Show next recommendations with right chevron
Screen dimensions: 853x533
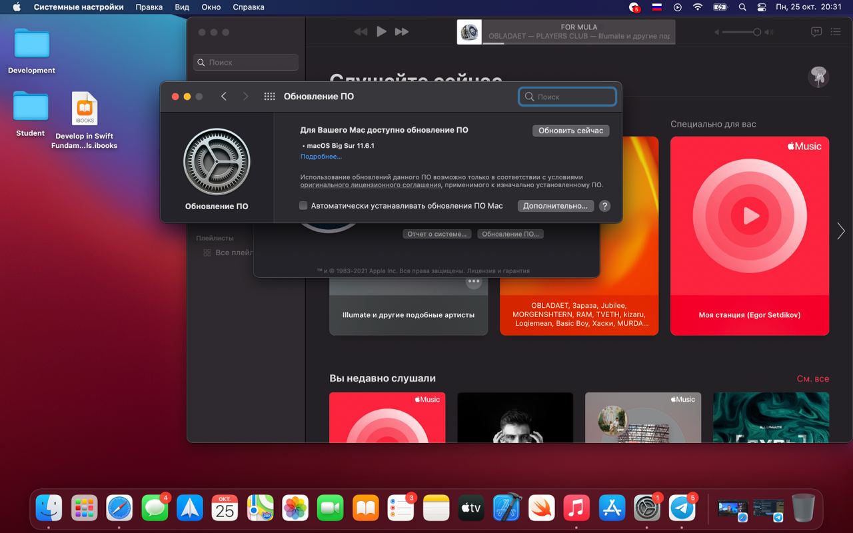[x=840, y=231]
